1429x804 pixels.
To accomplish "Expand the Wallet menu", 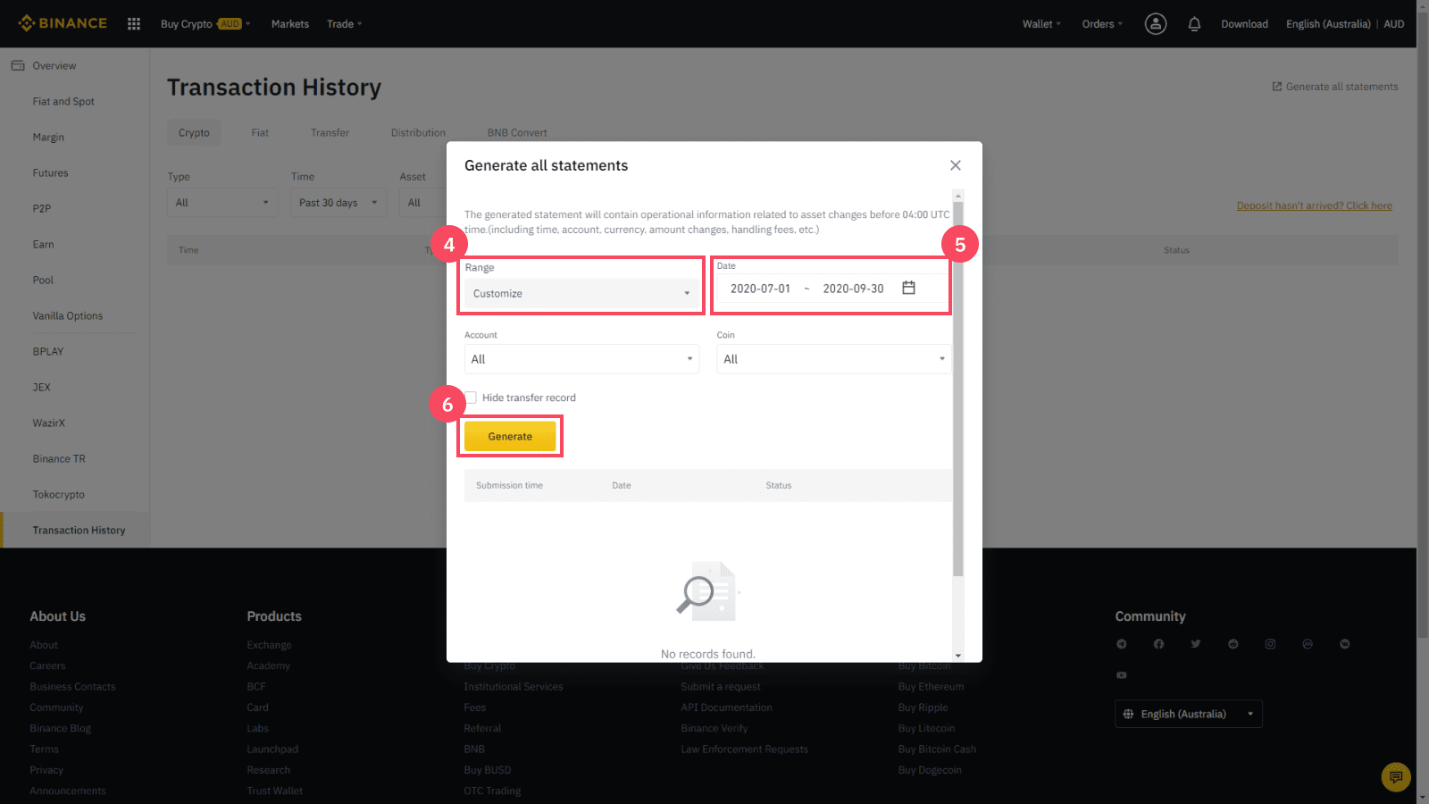I will pyautogui.click(x=1041, y=24).
